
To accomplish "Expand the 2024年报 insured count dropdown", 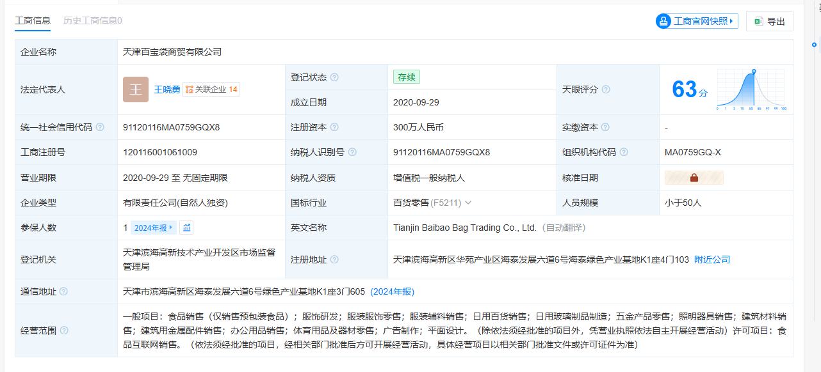I will coord(153,228).
